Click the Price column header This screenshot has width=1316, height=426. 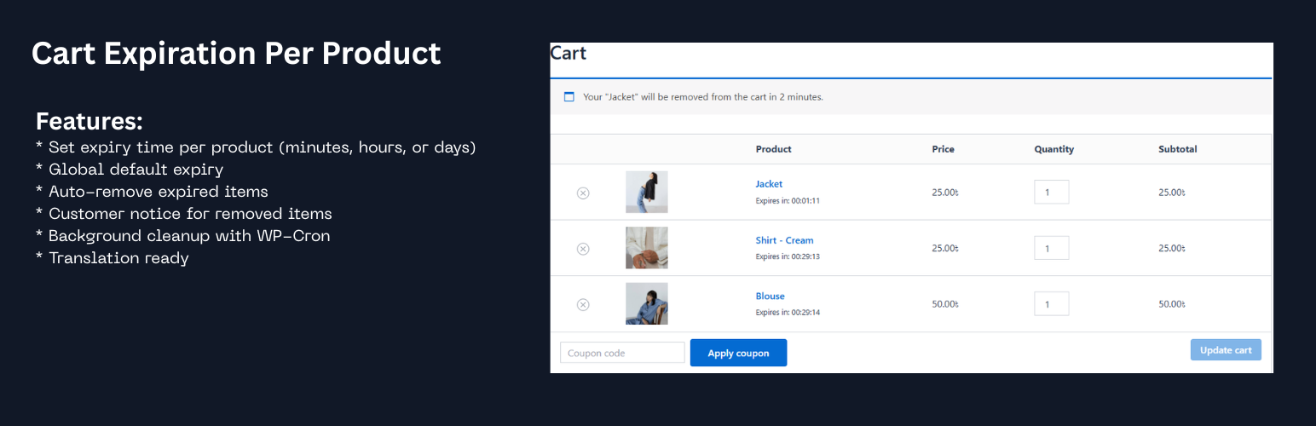943,149
